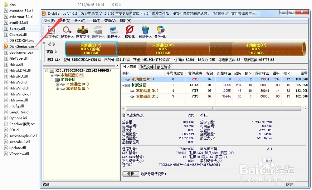Click the horizontal scrollbar left arrow
This screenshot has width=312, height=190.
point(123,109)
